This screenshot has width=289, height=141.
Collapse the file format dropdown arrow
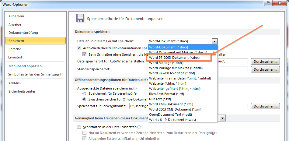(x=214, y=41)
